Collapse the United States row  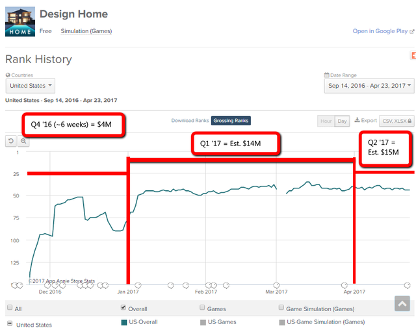point(10,323)
